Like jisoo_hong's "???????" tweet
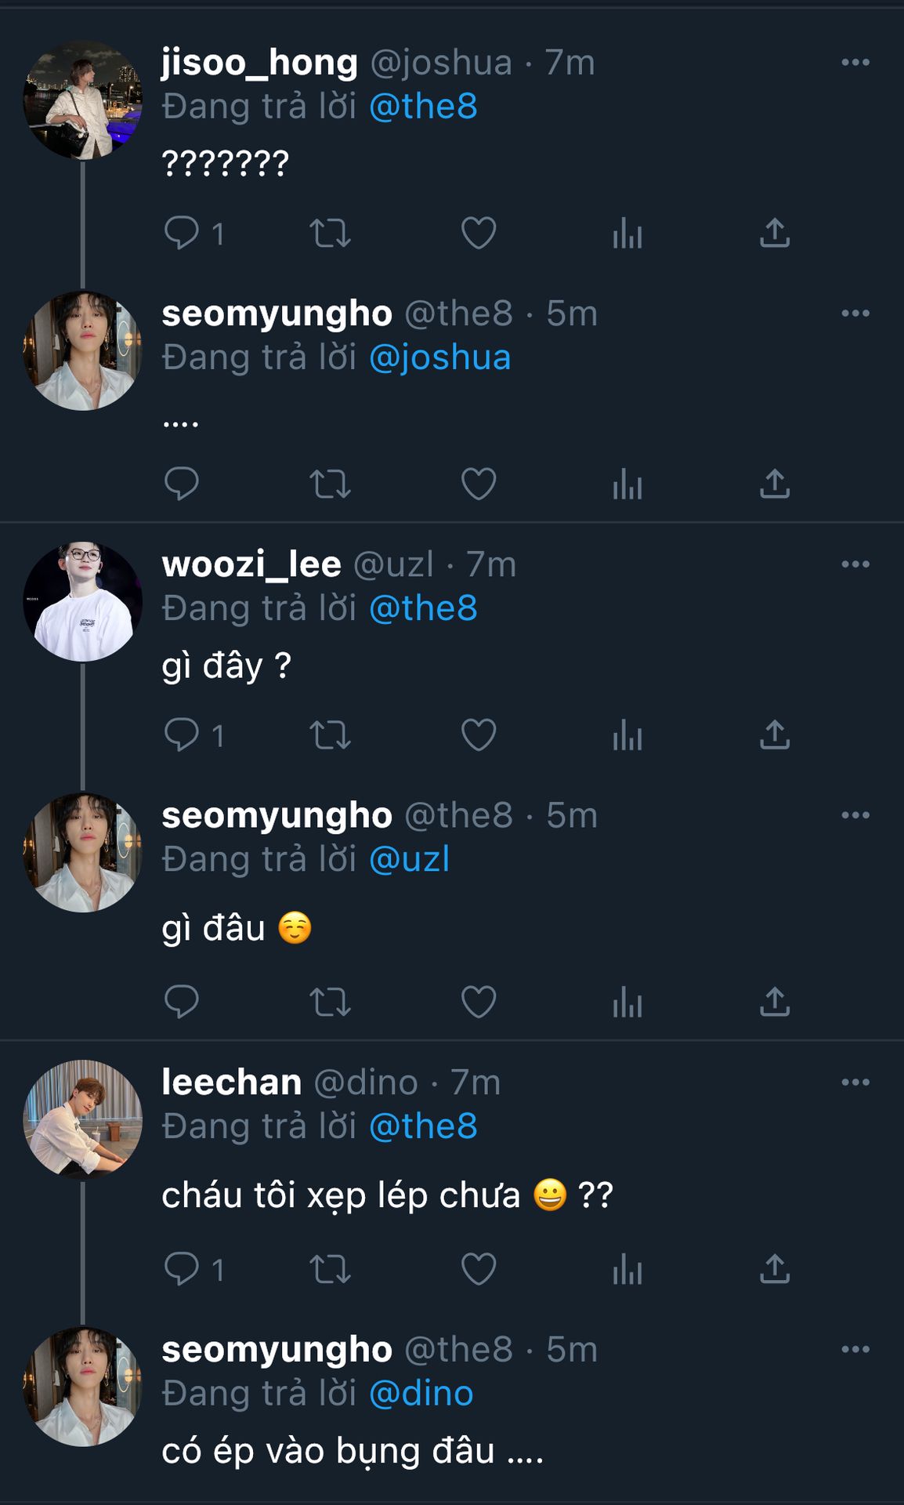Viewport: 904px width, 1505px height. 479,233
